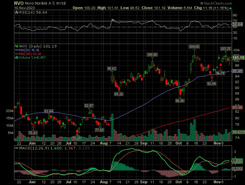Click the Nov 6 label on price chart axis
This screenshot has height=185, width=245.
(x=219, y=143)
